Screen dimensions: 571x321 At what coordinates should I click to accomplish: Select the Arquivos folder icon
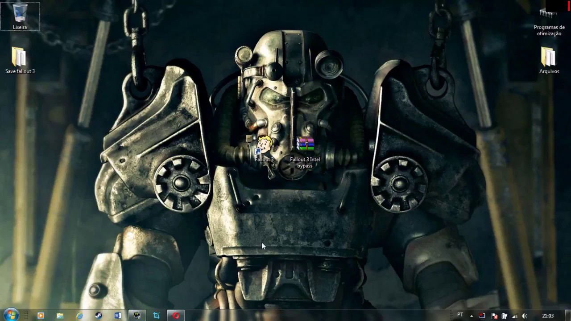(549, 60)
